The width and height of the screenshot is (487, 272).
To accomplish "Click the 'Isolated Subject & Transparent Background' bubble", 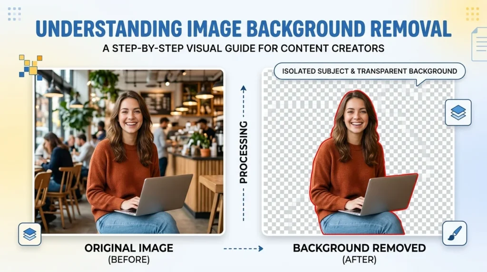I will click(x=370, y=71).
